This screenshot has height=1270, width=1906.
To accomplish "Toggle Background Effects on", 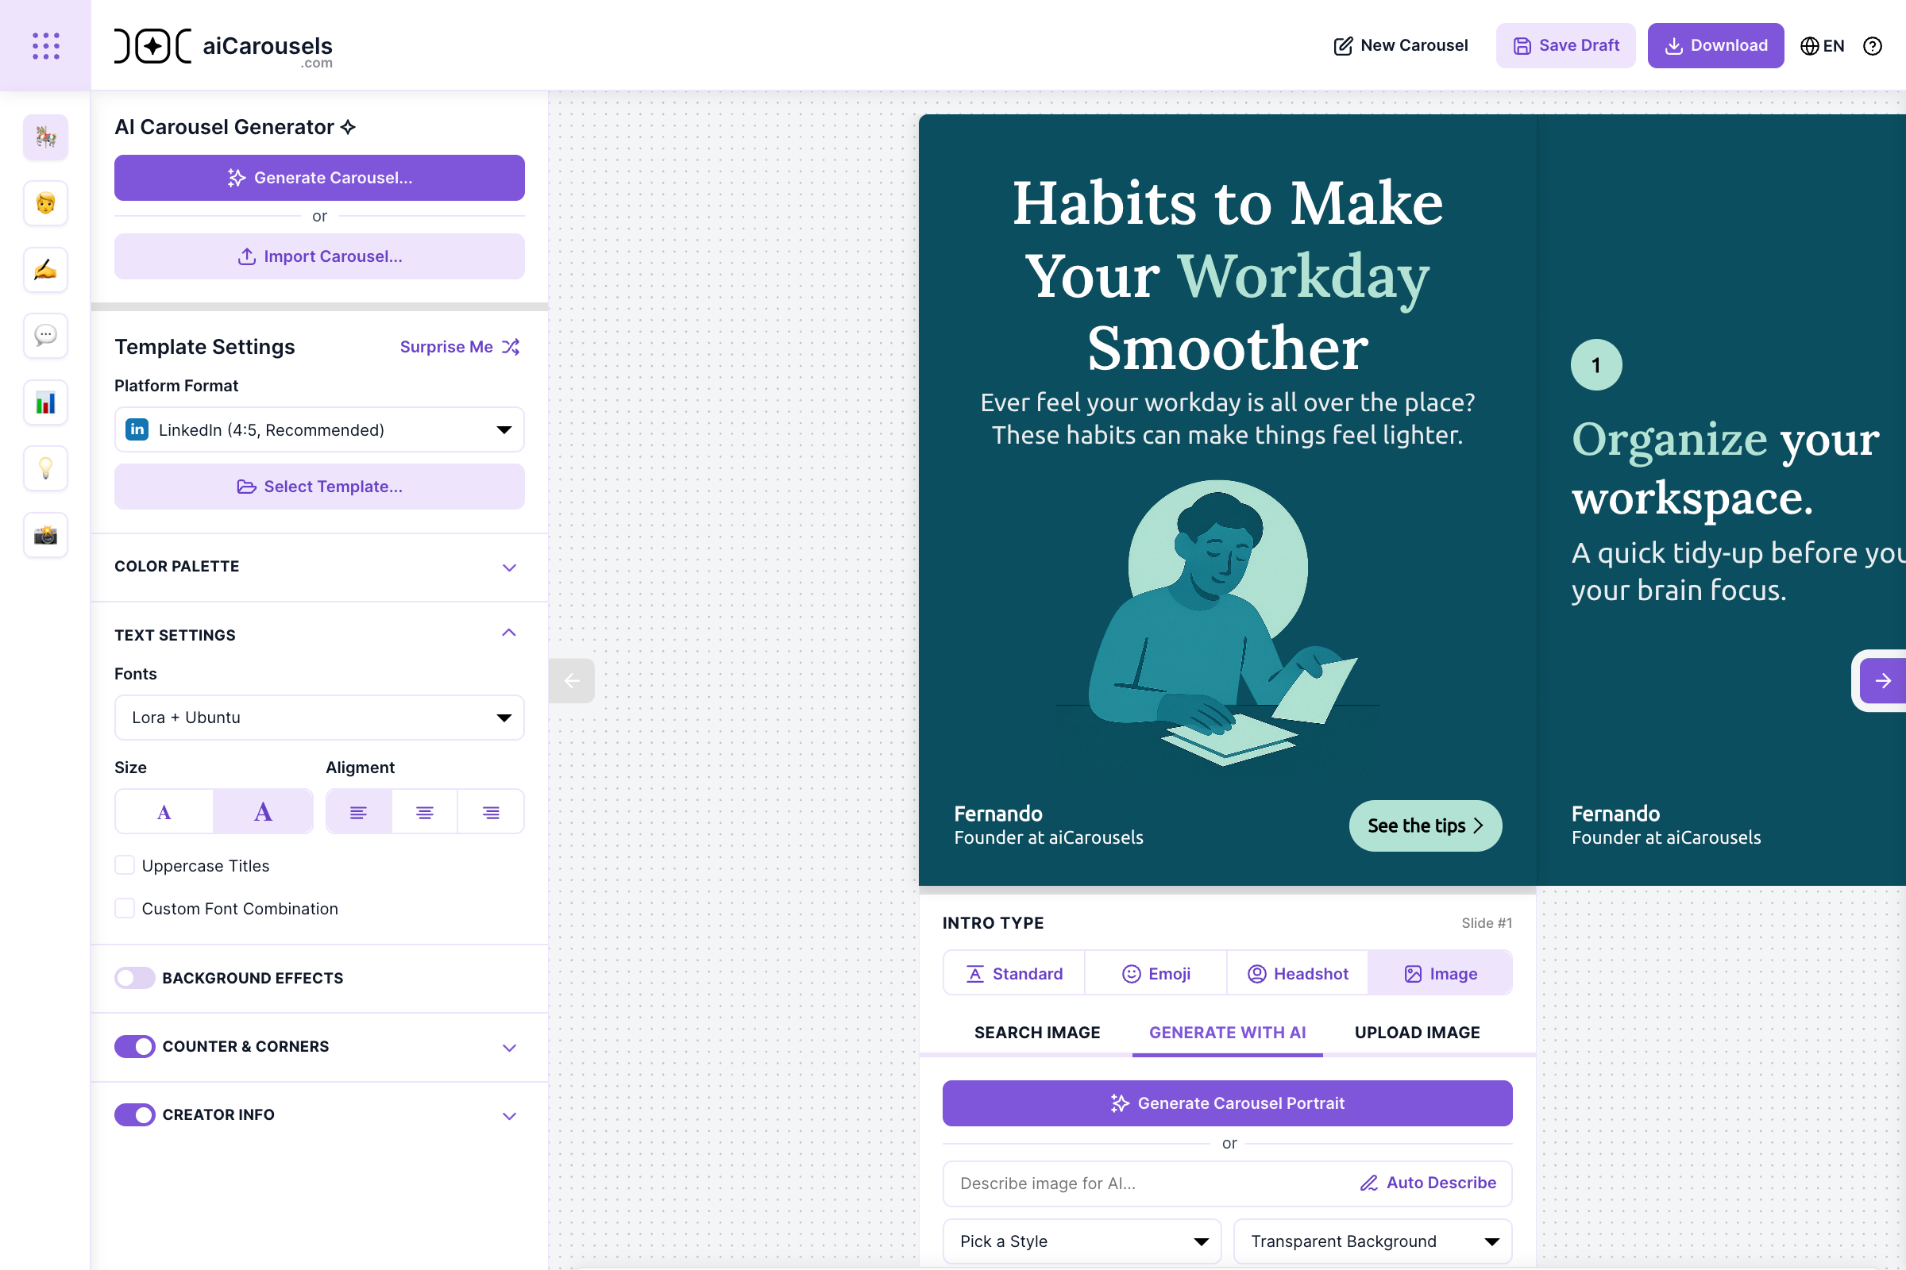I will point(133,978).
